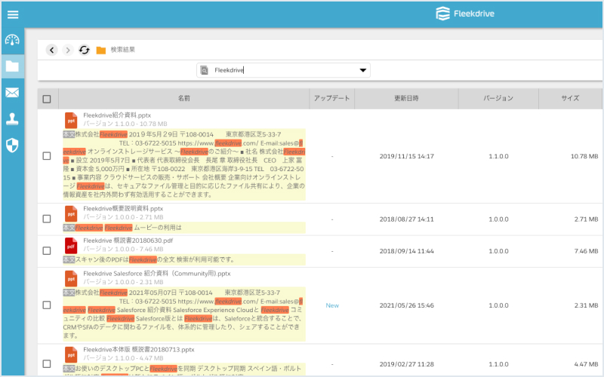Open the security shield sidebar icon
This screenshot has width=604, height=377.
[12, 146]
